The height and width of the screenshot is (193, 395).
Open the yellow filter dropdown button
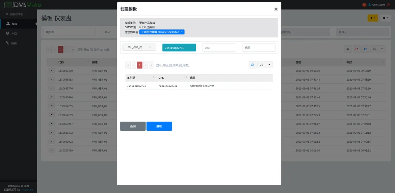point(373,18)
